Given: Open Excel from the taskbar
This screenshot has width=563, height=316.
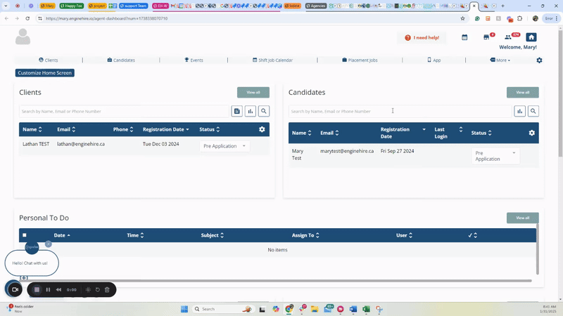Looking at the screenshot, I should (366, 309).
